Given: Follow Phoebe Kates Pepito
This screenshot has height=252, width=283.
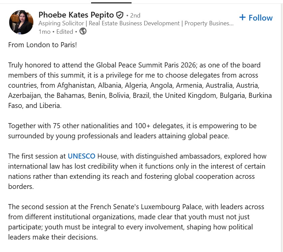Looking at the screenshot, I should coord(256,18).
